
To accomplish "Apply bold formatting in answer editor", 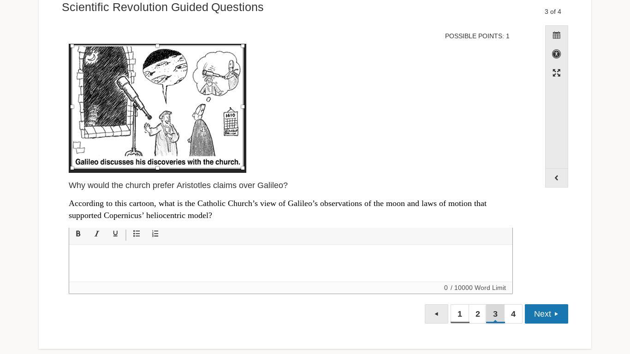I will 78,234.
